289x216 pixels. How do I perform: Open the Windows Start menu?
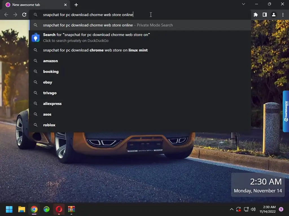point(9,209)
